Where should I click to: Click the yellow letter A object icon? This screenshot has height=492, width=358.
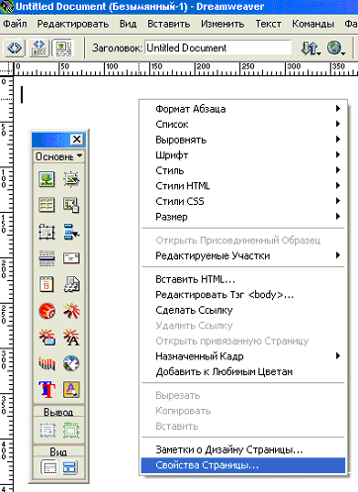click(x=71, y=390)
